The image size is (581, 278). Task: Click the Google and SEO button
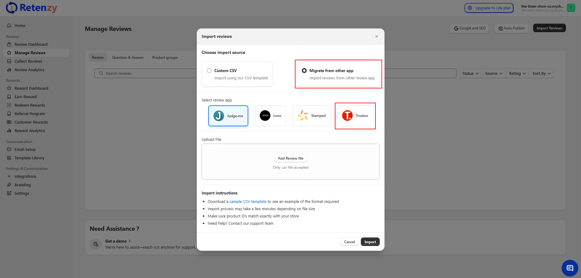pyautogui.click(x=469, y=28)
